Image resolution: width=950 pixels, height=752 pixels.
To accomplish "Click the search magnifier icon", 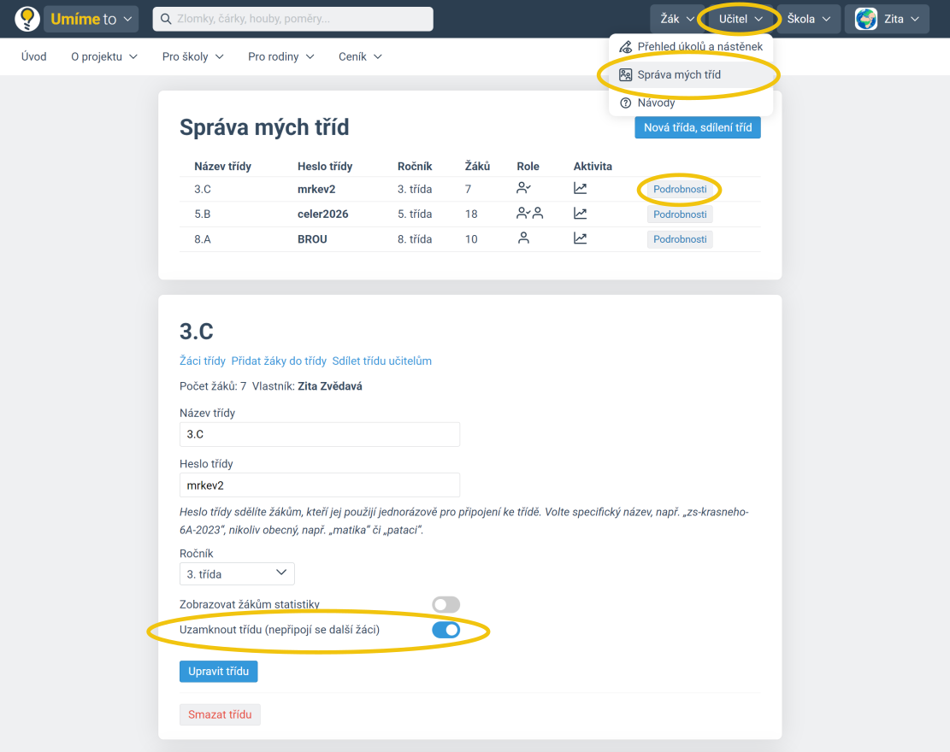I will [x=165, y=19].
